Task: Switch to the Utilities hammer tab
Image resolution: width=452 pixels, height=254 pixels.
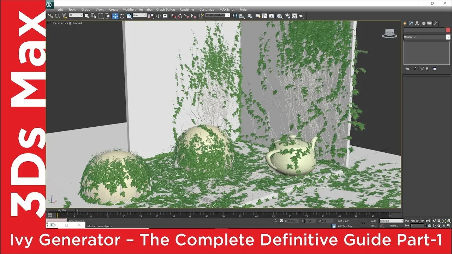Action: click(x=435, y=23)
